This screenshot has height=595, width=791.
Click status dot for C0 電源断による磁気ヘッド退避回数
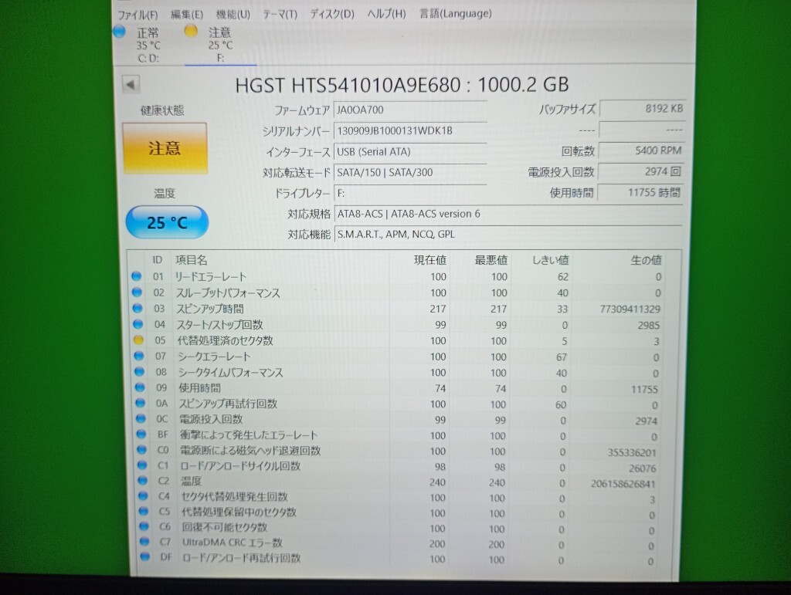(142, 449)
